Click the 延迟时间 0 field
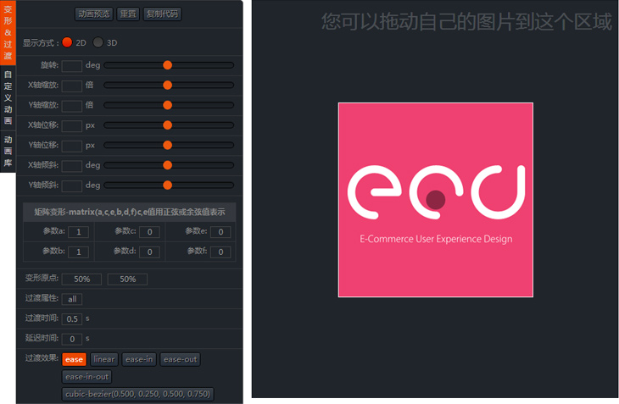Screen dimensions: 619x404 [x=72, y=340]
